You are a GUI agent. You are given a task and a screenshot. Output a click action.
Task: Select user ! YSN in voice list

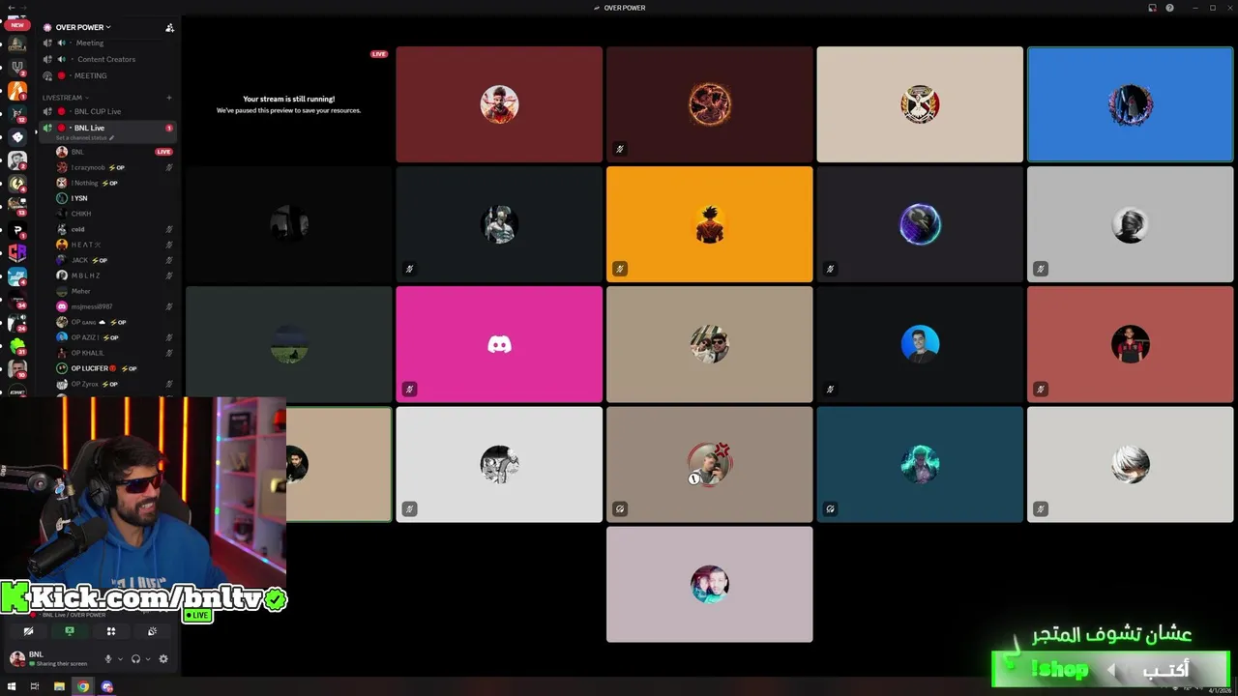(x=113, y=198)
